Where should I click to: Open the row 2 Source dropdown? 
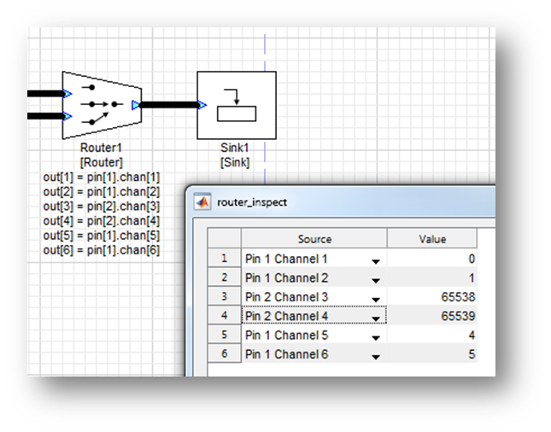click(x=375, y=278)
